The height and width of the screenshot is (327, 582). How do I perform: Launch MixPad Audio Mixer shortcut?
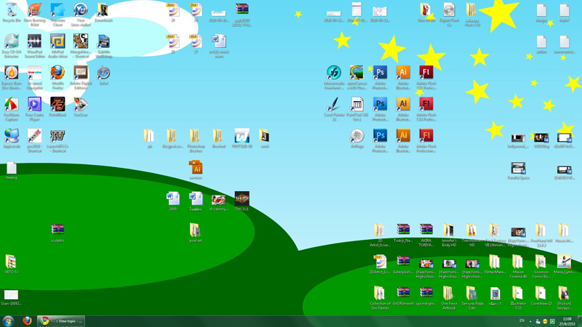point(57,46)
